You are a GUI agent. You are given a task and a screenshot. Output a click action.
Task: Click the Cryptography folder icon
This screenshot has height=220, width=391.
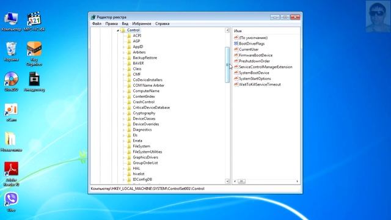pos(129,113)
